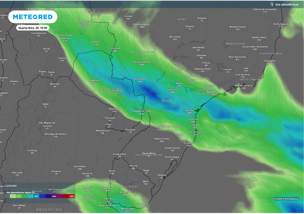Select the red 1600 swatch in the legend

pos(71,196)
